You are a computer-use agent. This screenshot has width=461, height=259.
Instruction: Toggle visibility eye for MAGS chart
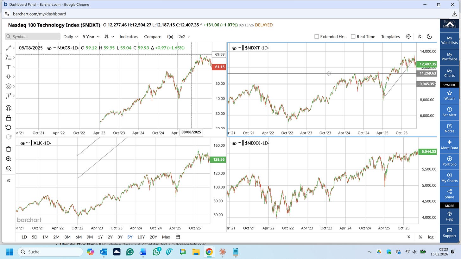(49, 48)
